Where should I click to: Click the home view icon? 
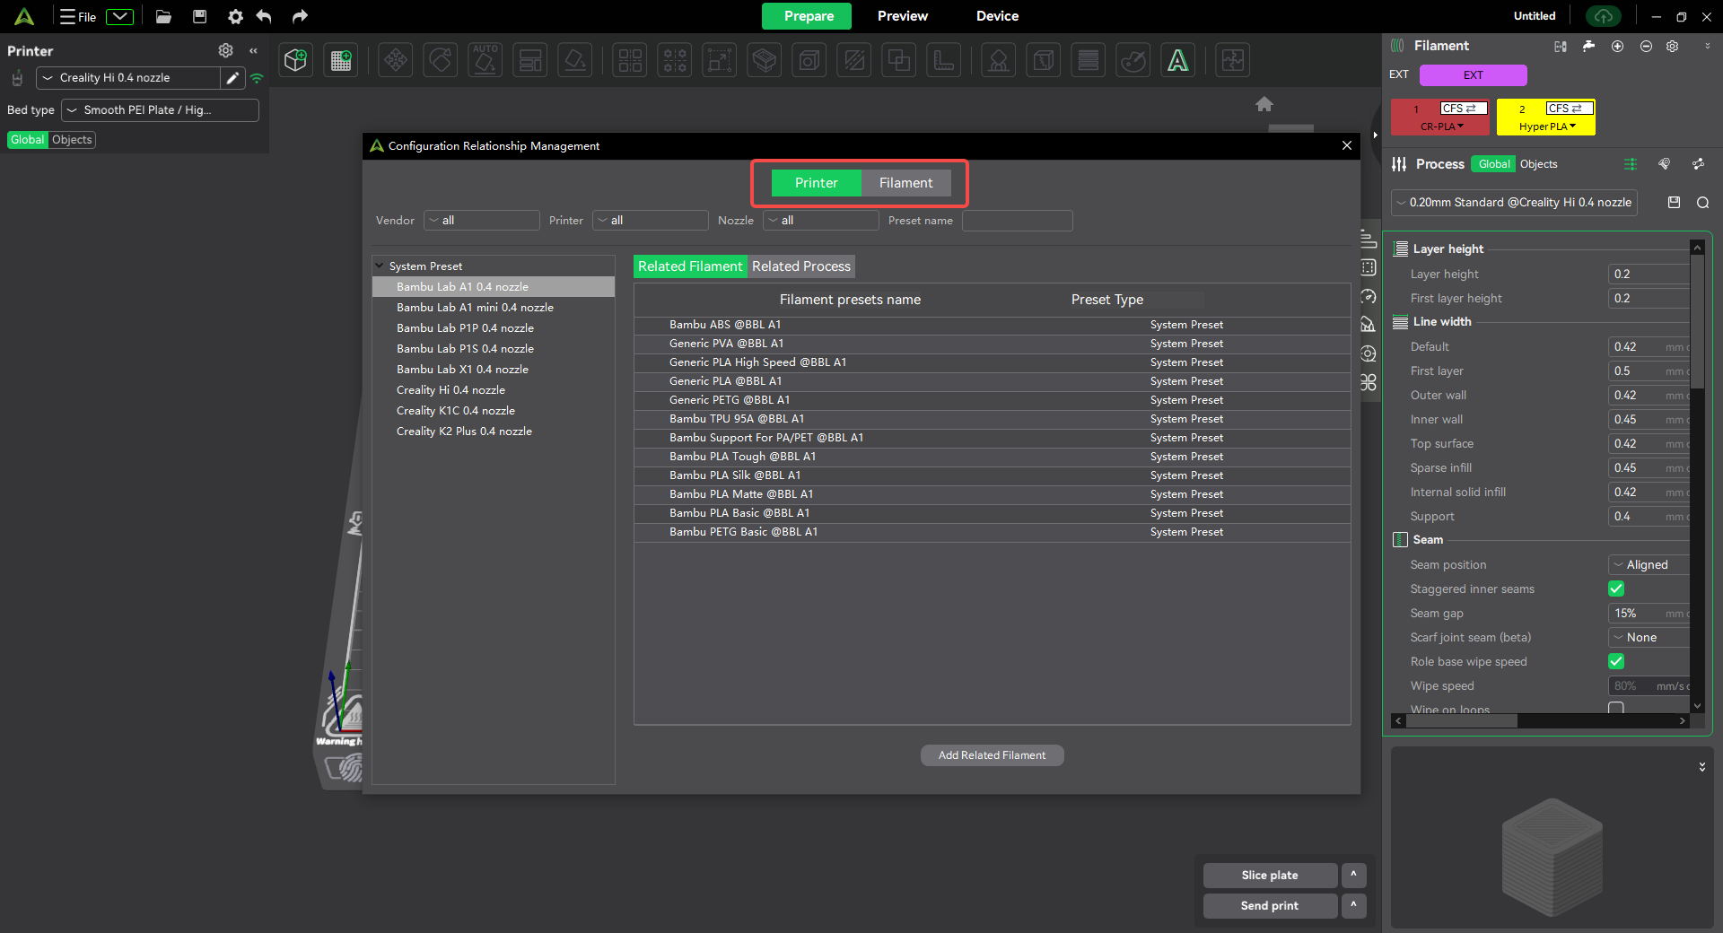pos(1264,104)
